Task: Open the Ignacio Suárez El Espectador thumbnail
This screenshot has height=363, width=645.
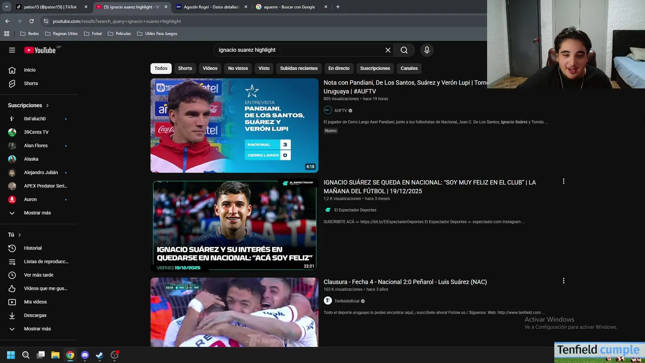Action: 234,225
